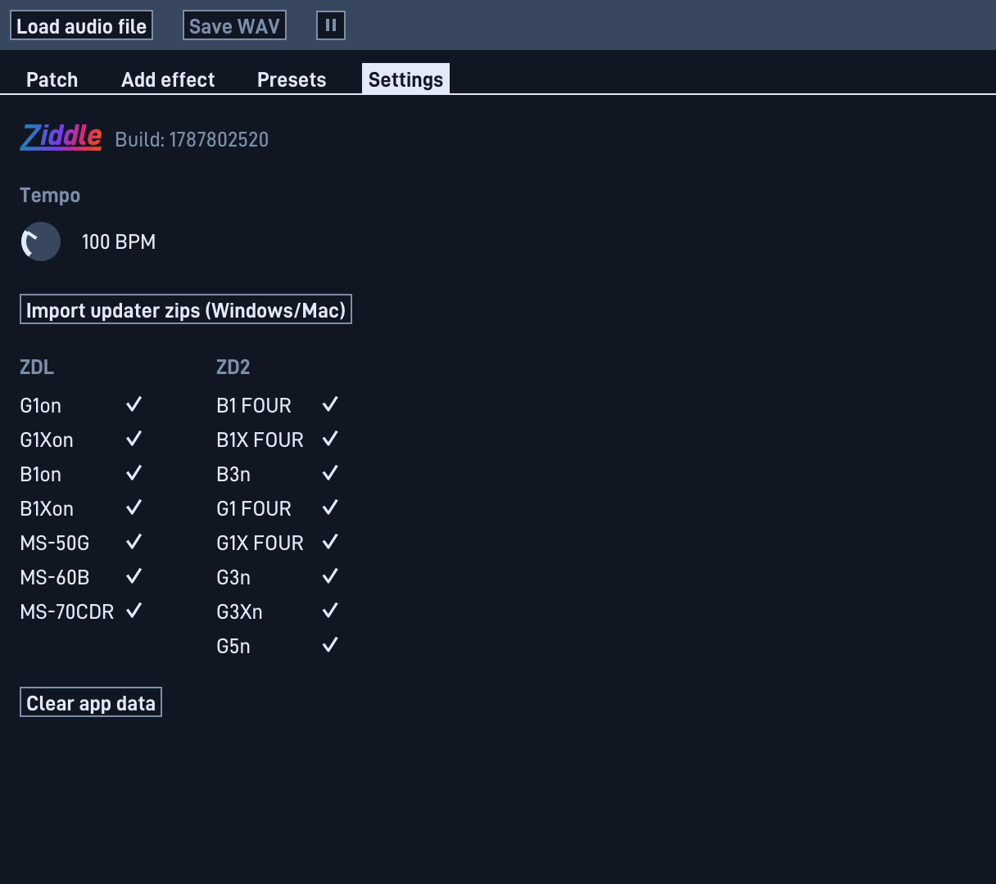Click the 100 BPM tempo value
This screenshot has width=996, height=884.
tap(119, 241)
